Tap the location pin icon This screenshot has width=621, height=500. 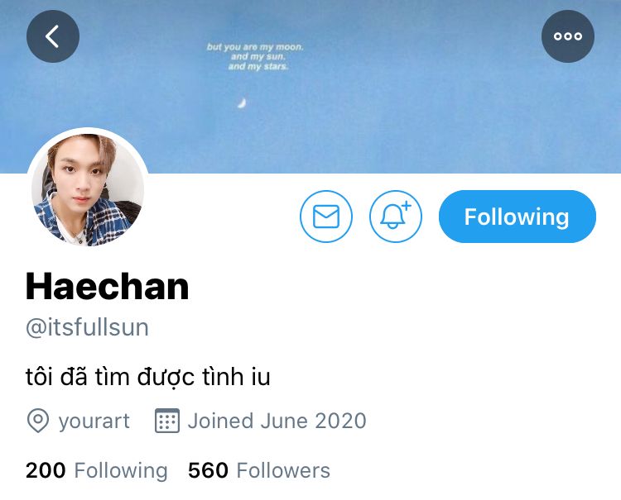tap(38, 421)
